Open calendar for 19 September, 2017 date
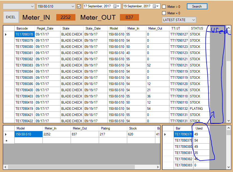The height and width of the screenshot is (172, 233). pyautogui.click(x=156, y=6)
